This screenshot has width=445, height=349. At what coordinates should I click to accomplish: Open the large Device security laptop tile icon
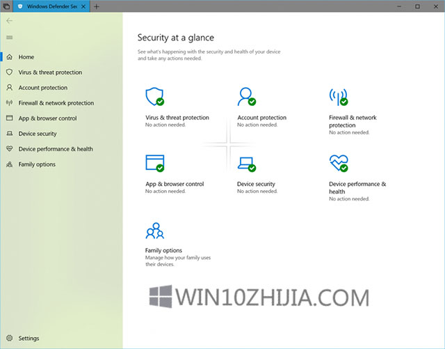pos(247,164)
